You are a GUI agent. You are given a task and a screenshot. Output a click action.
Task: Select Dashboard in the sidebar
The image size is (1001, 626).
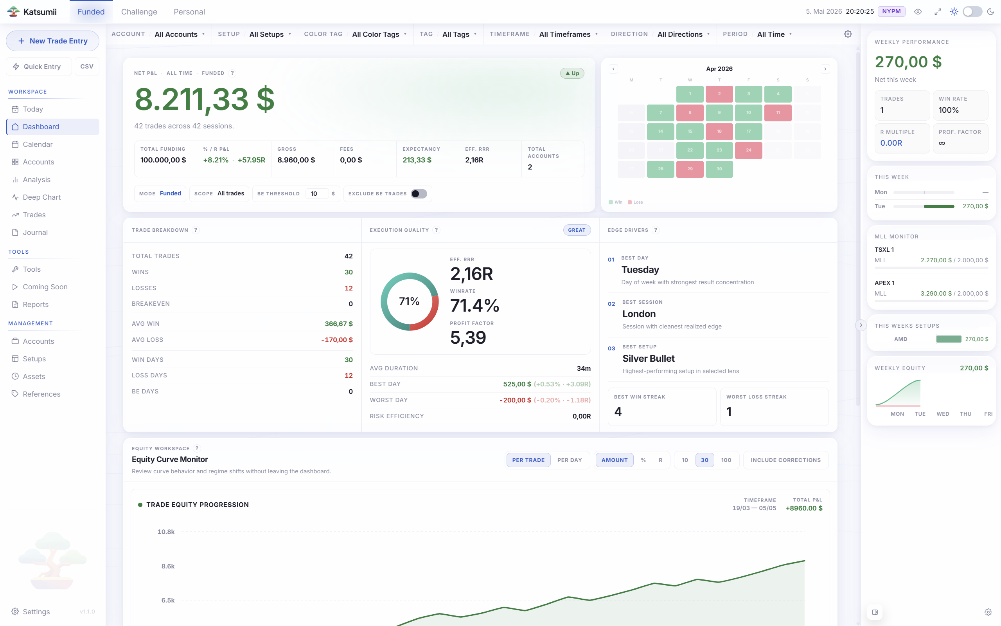pyautogui.click(x=52, y=127)
